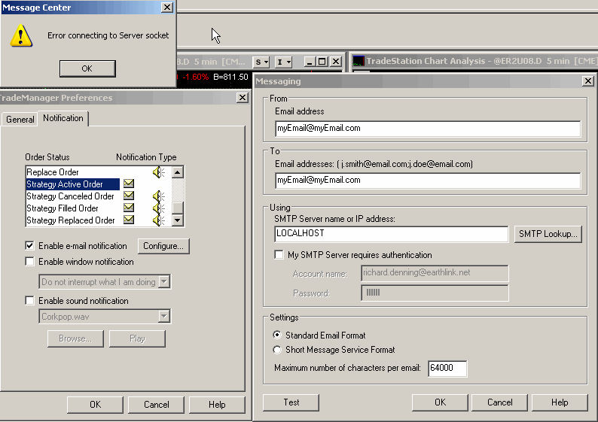Click the SMTP Server name field
This screenshot has height=422, width=598.
click(392, 234)
